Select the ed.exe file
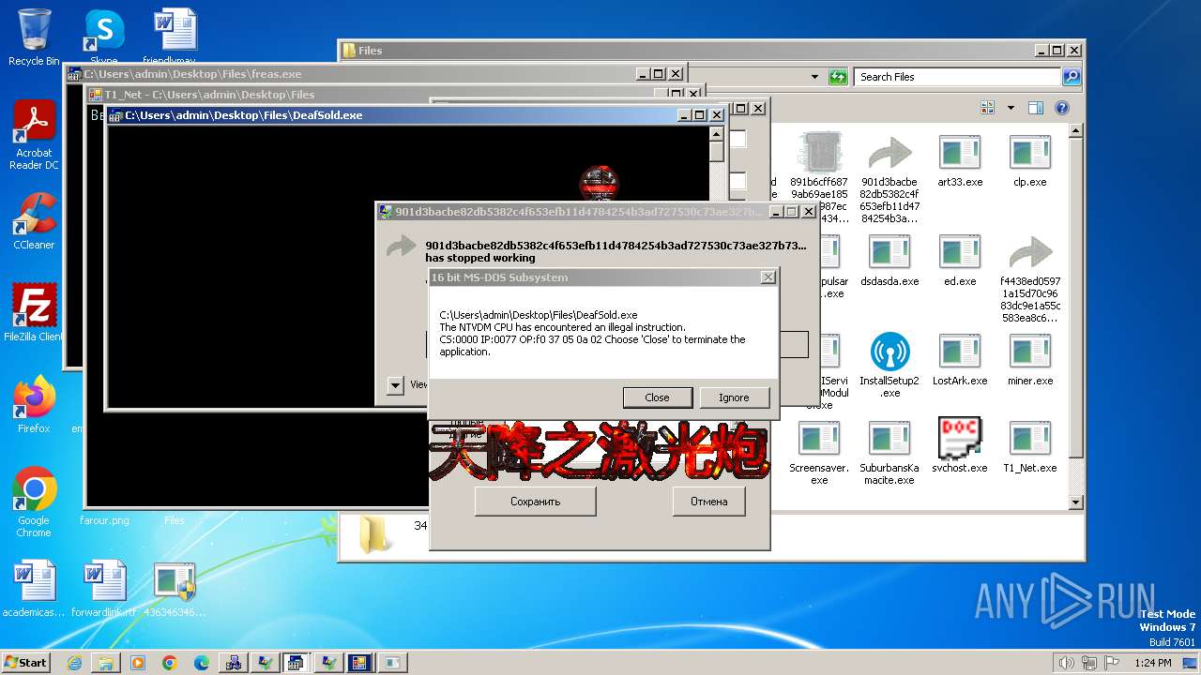The width and height of the screenshot is (1201, 675). pos(960,260)
